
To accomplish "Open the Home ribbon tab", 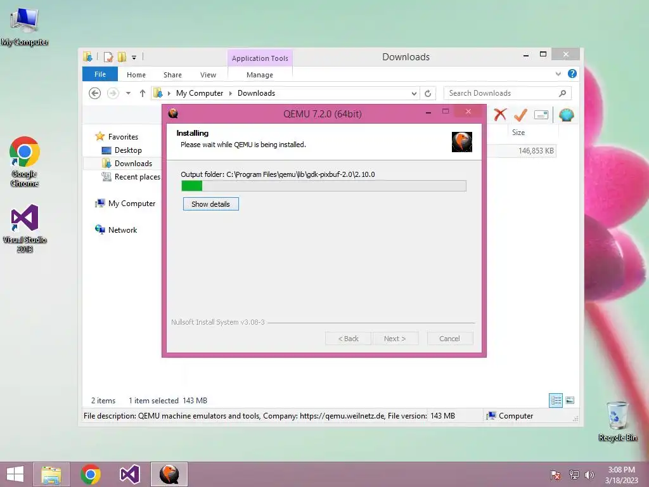I will click(136, 75).
